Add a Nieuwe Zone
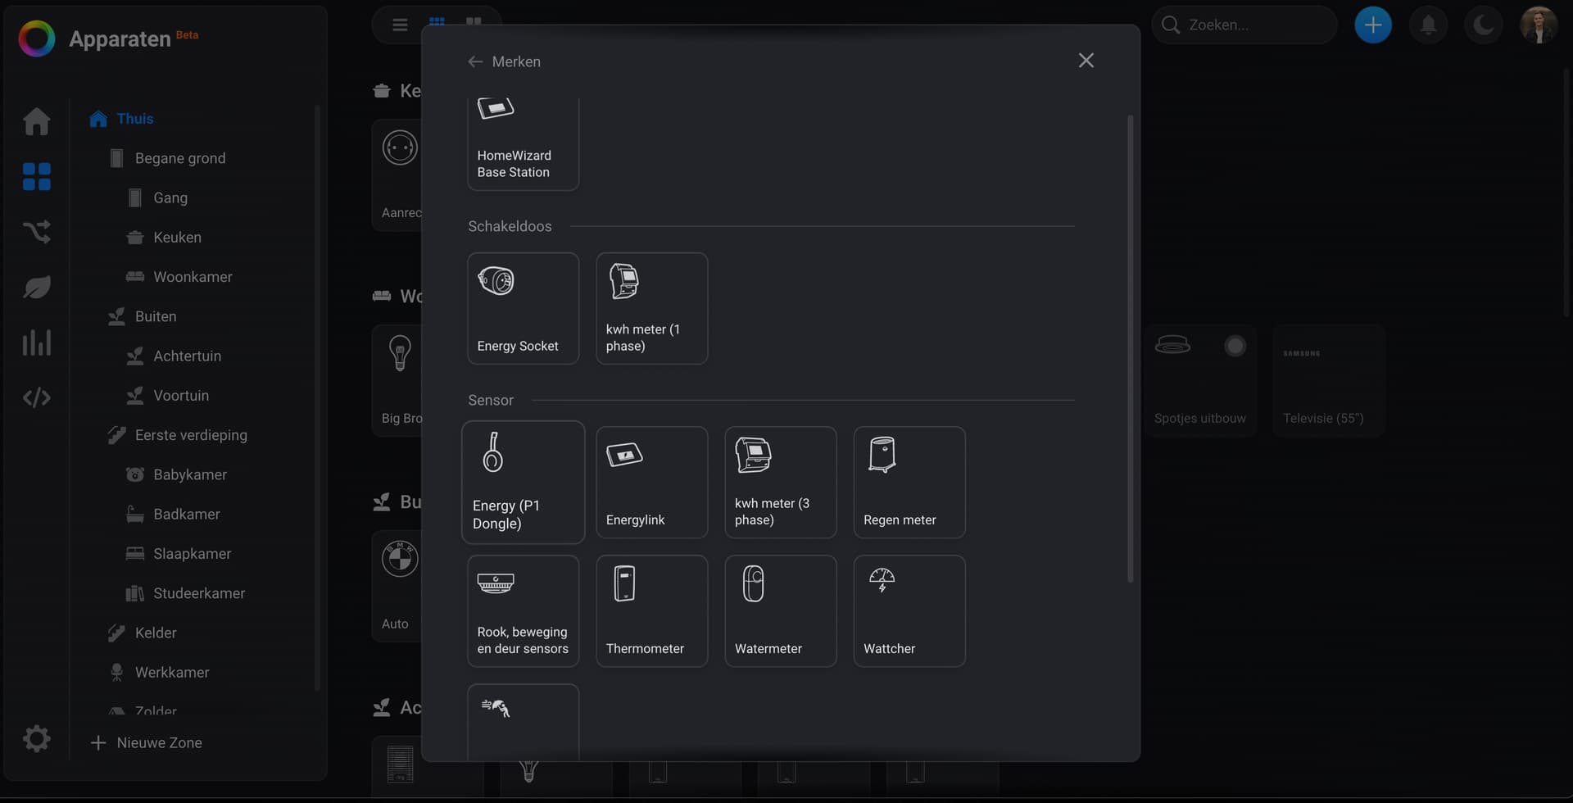The image size is (1573, 803). pyautogui.click(x=146, y=743)
